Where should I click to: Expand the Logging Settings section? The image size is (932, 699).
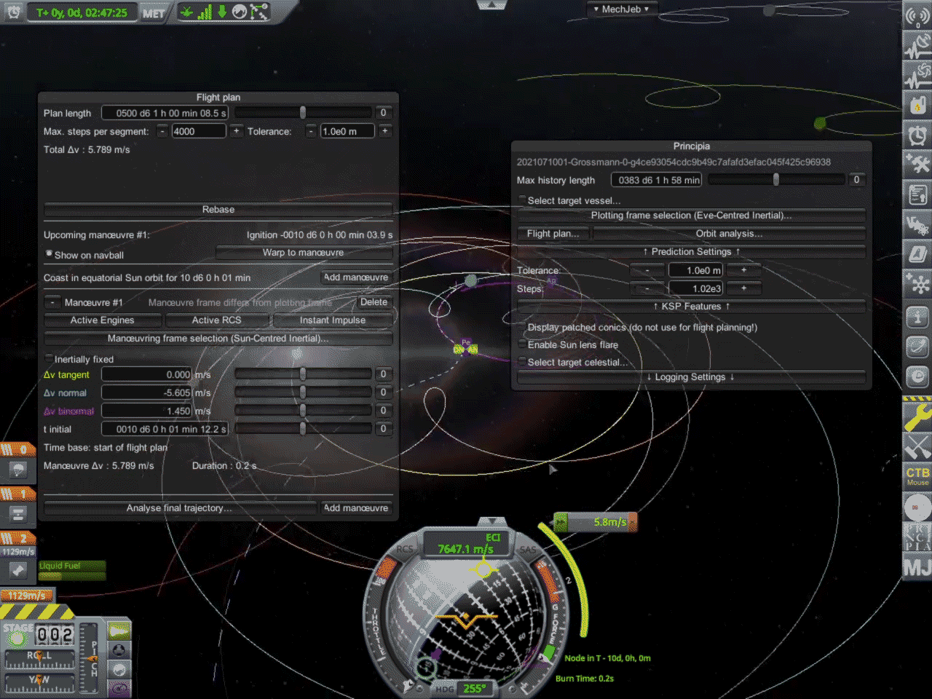click(x=690, y=376)
